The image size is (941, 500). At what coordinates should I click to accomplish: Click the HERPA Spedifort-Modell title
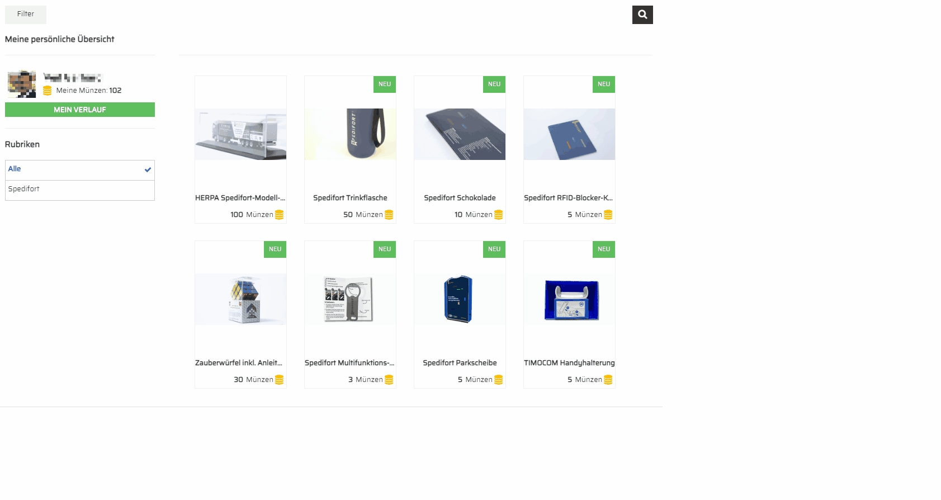240,198
